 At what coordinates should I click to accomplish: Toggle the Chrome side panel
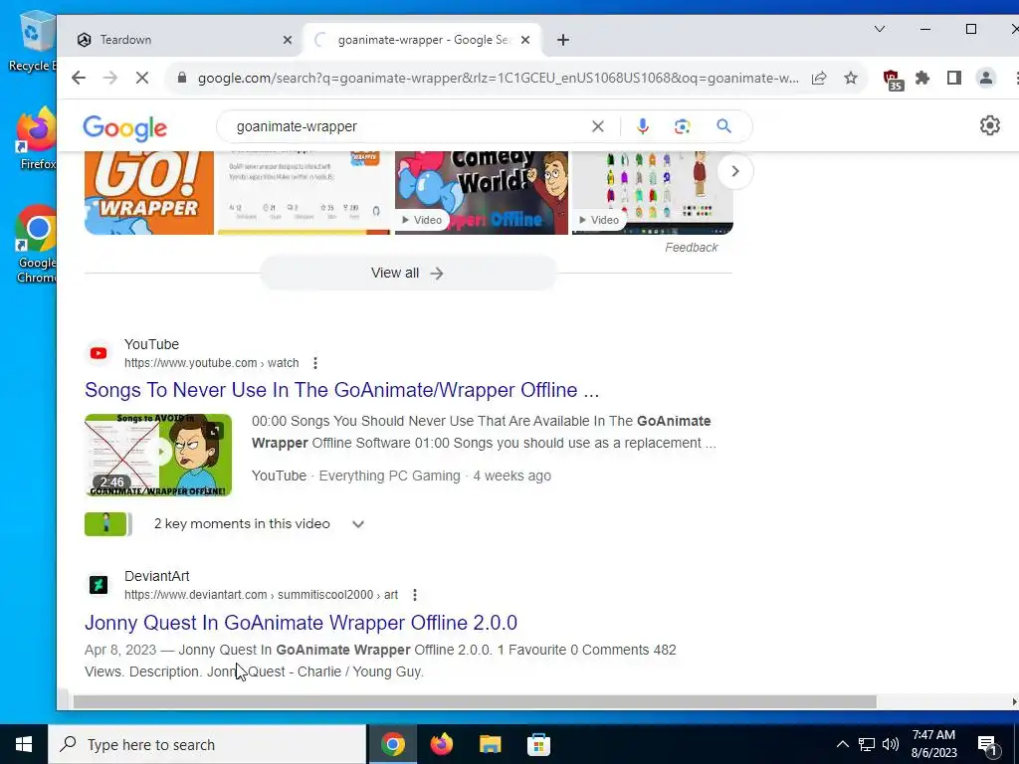(954, 78)
